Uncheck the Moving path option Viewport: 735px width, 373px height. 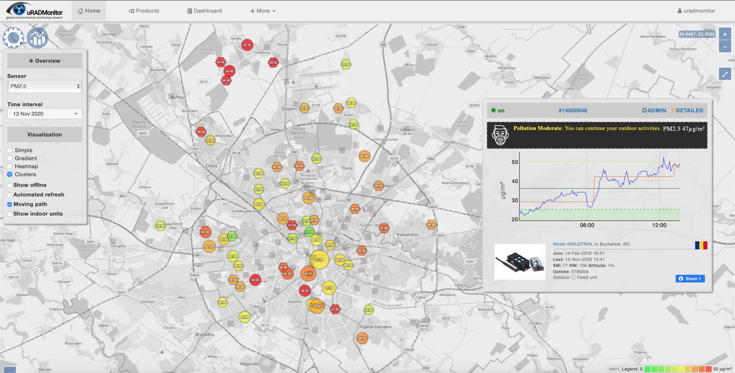(9, 204)
